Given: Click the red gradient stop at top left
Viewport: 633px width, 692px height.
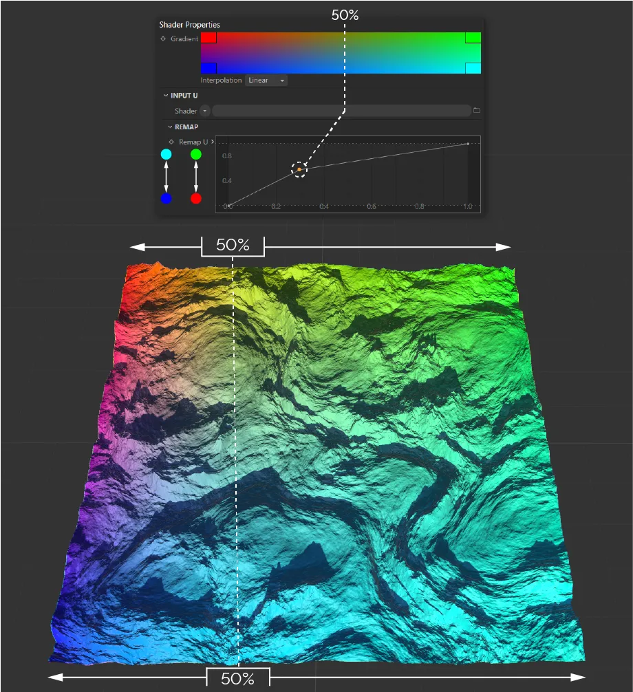Looking at the screenshot, I should tap(208, 39).
